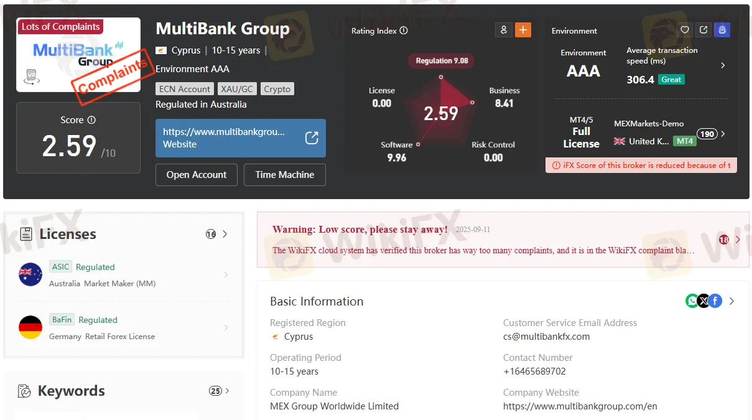Click the BaFin regulator tag

pyautogui.click(x=62, y=320)
